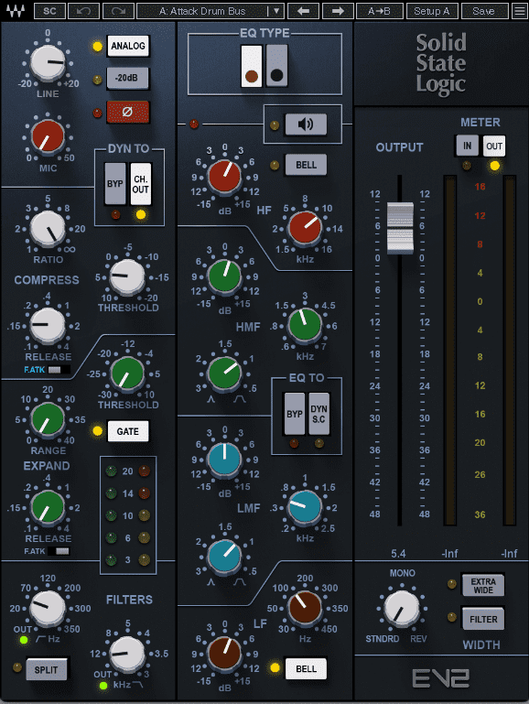This screenshot has height=704, width=529.
Task: Load next preset with right arrow
Action: coord(338,11)
